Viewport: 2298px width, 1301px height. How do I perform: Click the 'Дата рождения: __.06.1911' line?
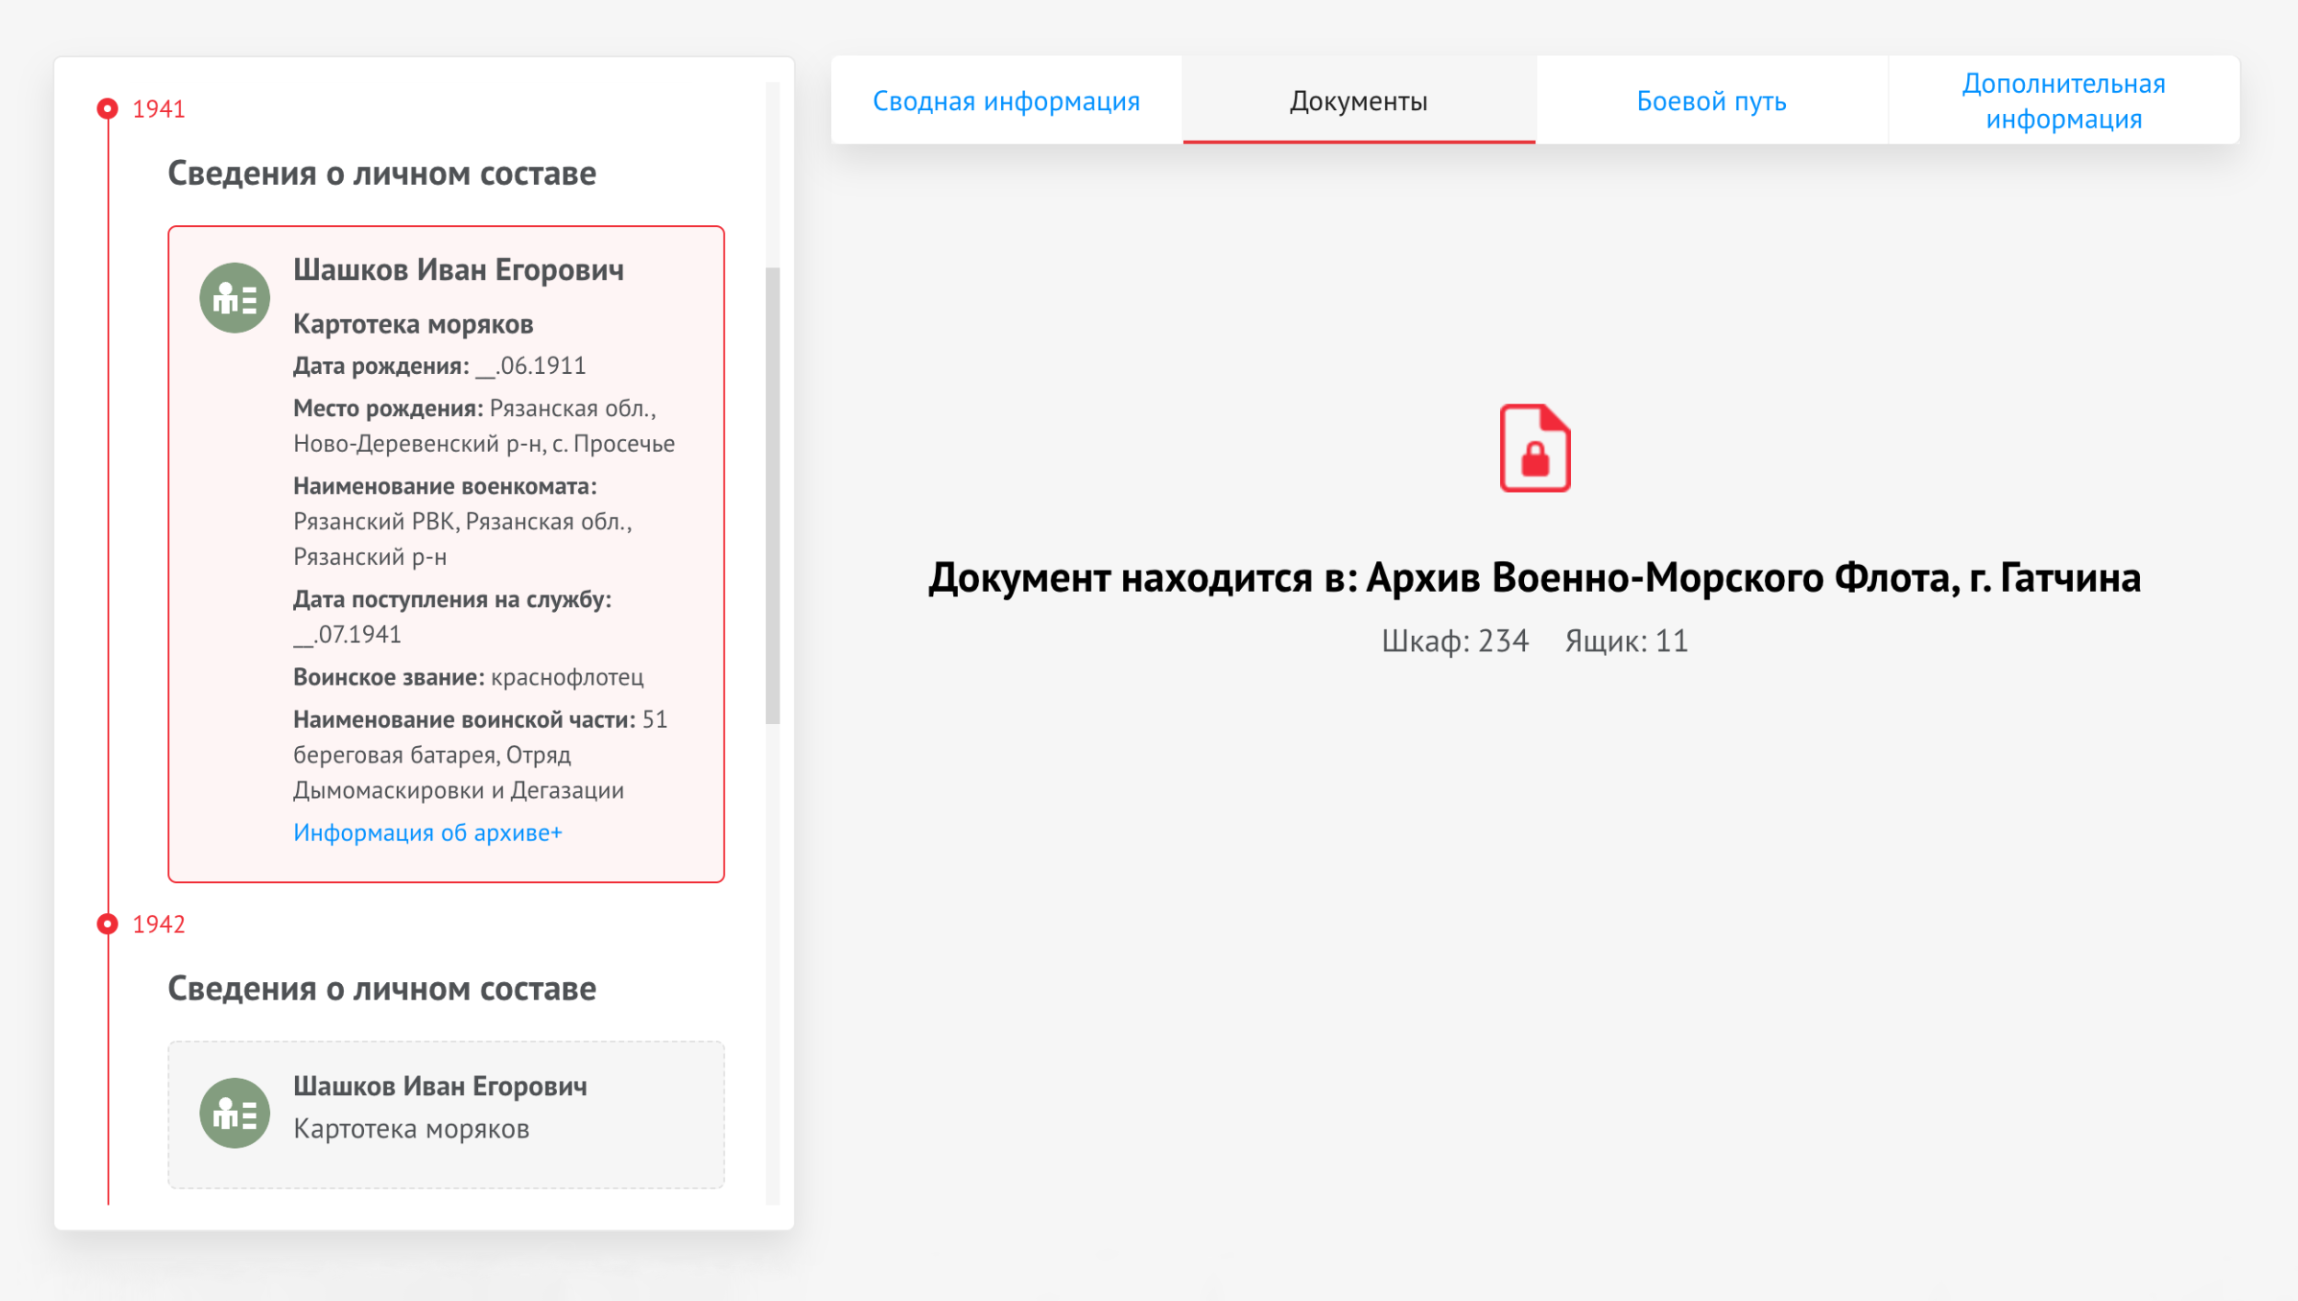(x=439, y=366)
